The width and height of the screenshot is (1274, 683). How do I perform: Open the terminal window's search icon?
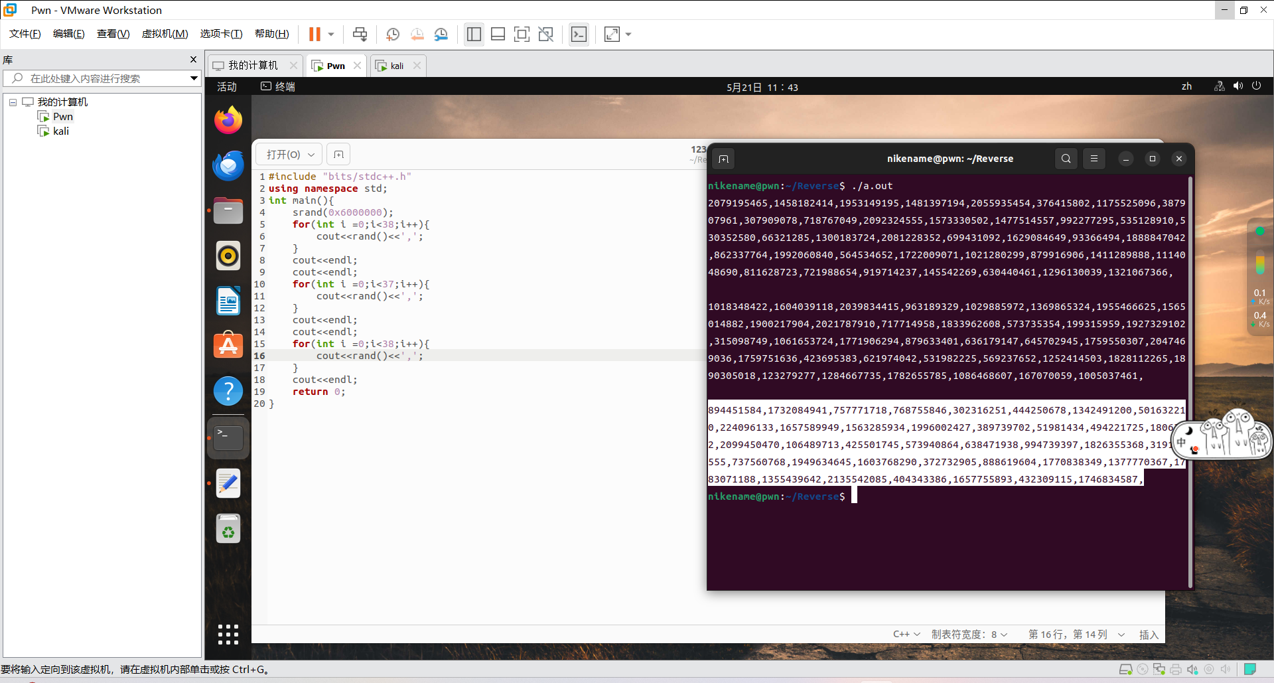pos(1066,159)
